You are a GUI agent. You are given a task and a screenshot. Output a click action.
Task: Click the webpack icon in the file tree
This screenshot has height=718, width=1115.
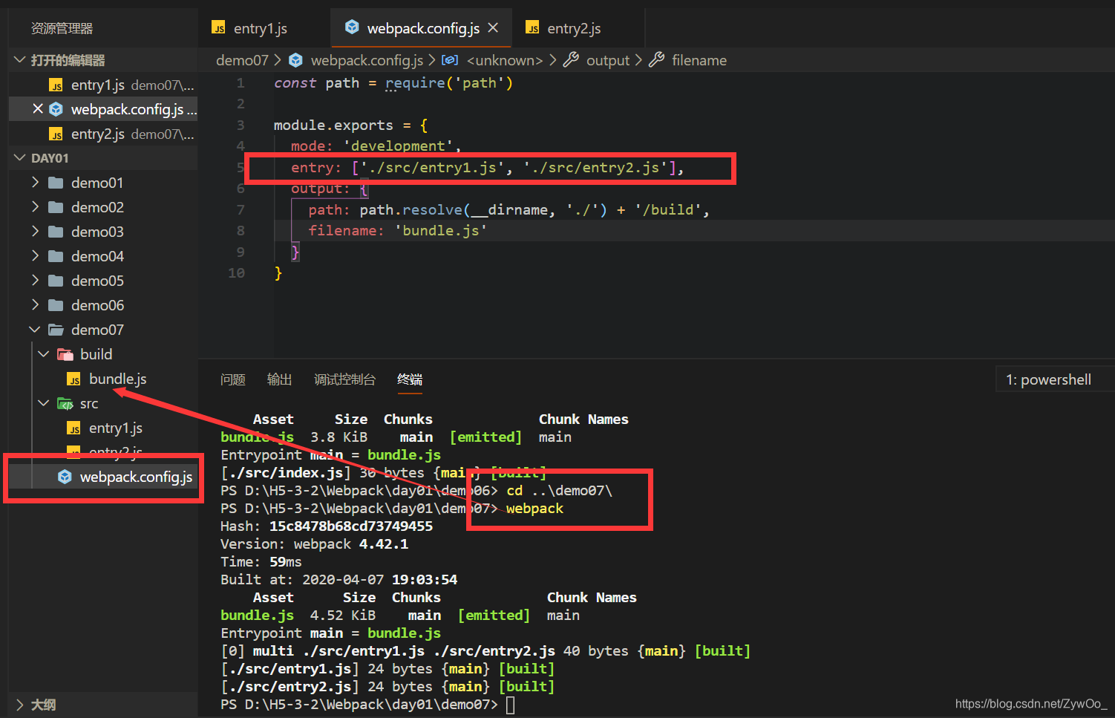click(65, 477)
